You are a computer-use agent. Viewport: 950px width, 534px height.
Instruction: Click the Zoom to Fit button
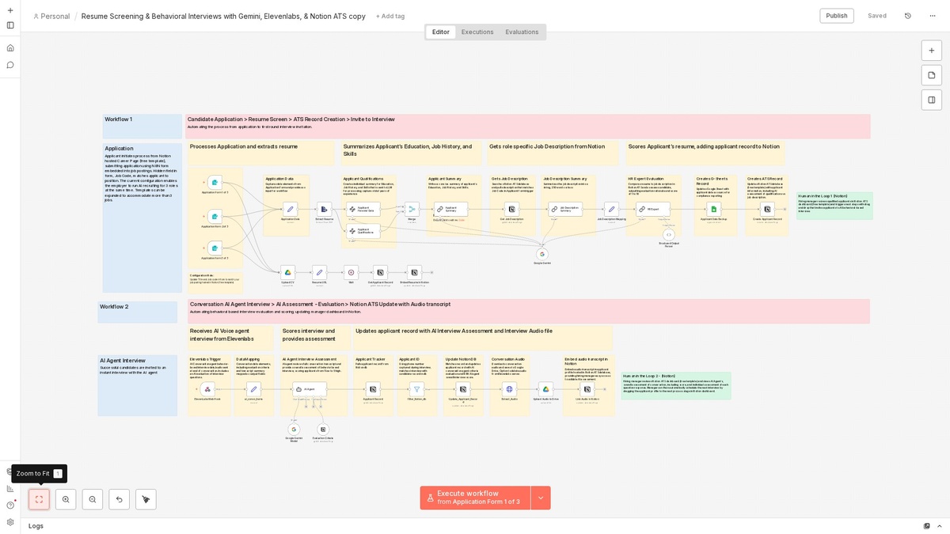pos(39,499)
